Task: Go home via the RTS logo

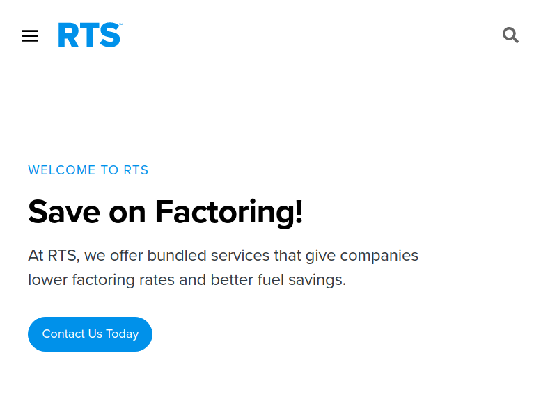Action: coord(91,35)
